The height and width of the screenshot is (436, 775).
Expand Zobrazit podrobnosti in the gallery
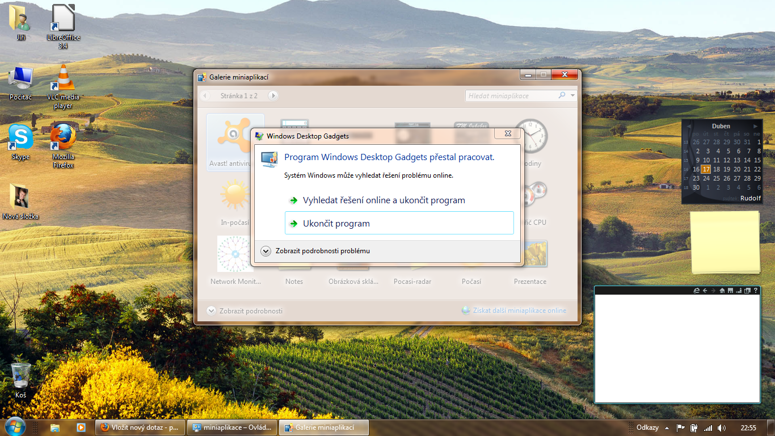click(x=245, y=311)
